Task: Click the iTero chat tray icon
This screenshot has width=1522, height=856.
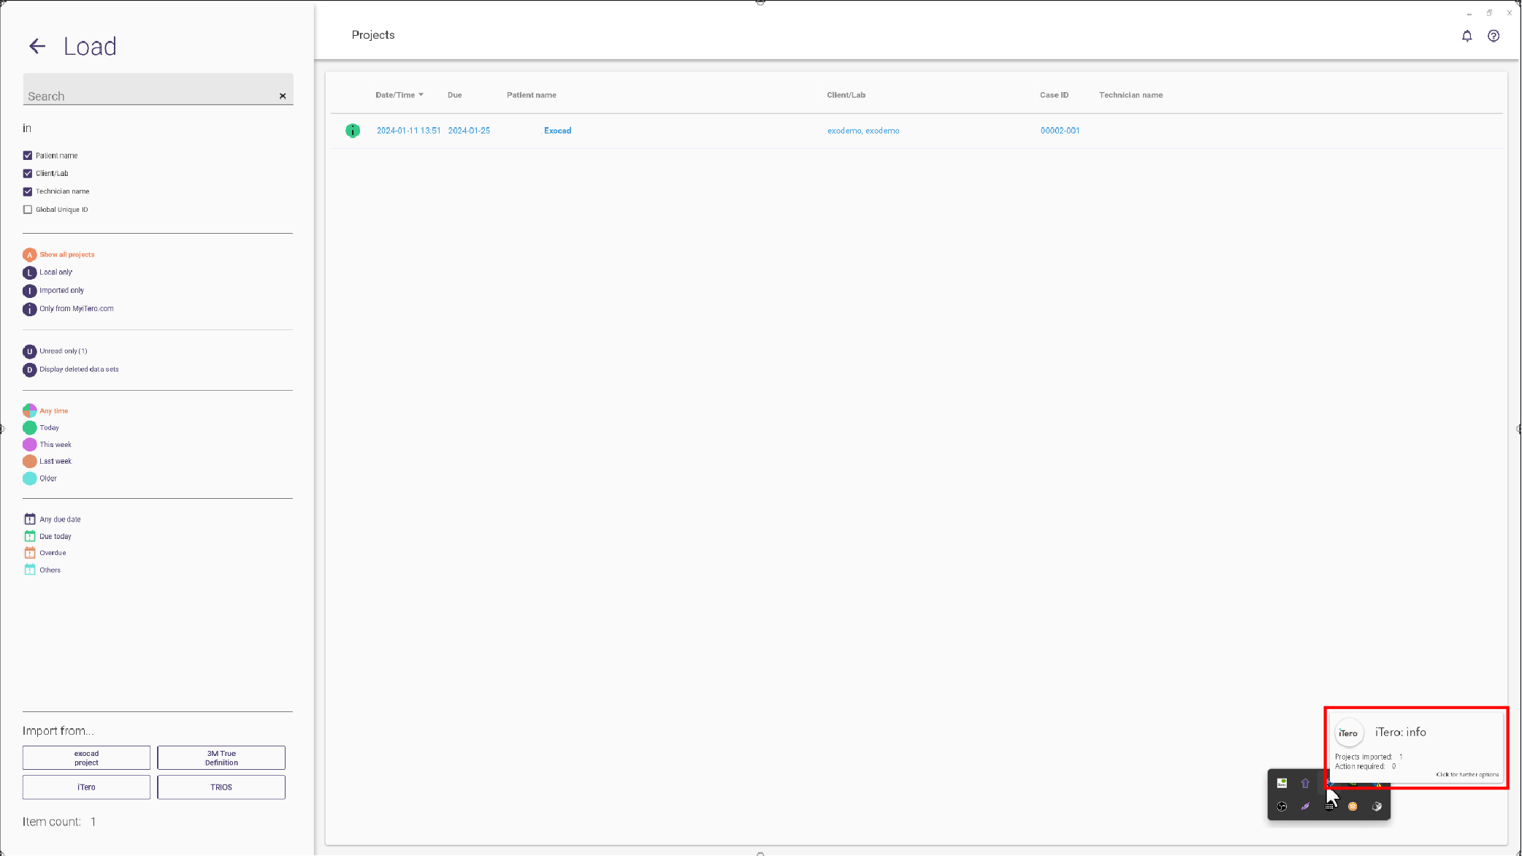Action: (1282, 783)
